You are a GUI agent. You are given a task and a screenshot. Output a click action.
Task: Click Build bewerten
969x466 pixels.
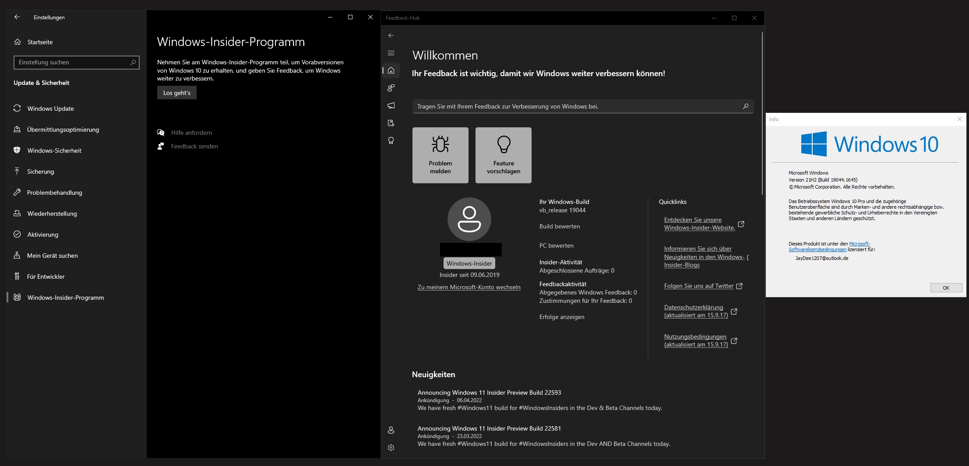pyautogui.click(x=560, y=226)
